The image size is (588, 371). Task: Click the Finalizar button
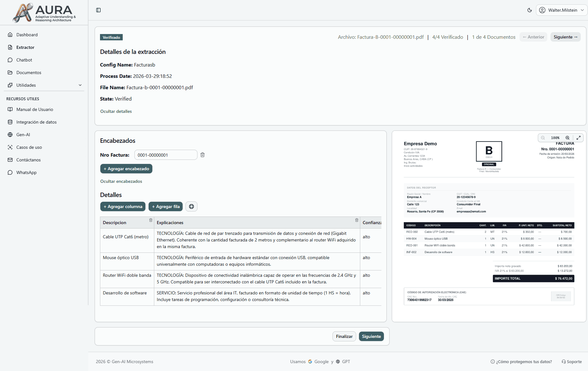[x=344, y=336]
